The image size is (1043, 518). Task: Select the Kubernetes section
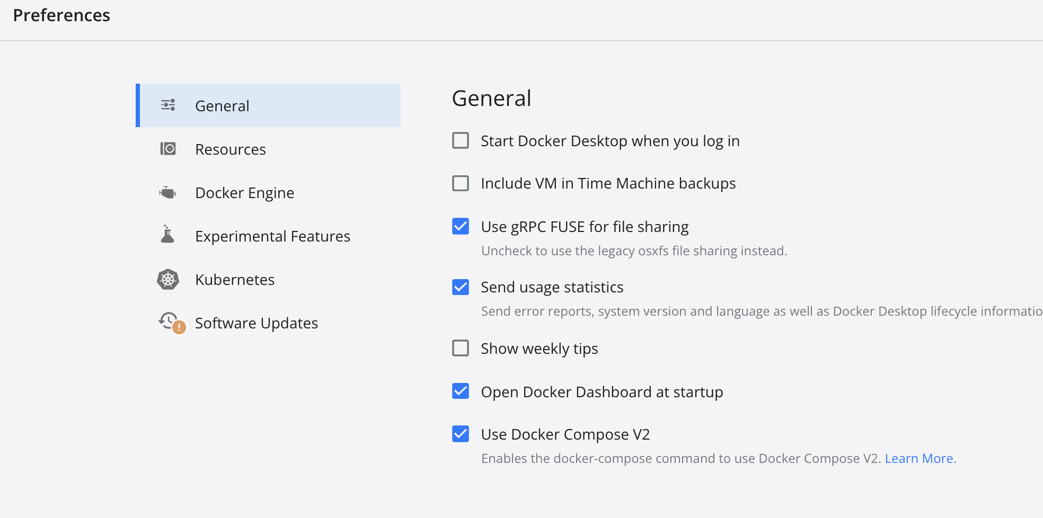click(268, 279)
